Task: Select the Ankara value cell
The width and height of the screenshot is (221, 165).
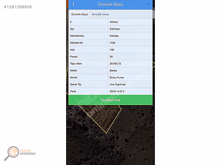Action: pos(130,22)
